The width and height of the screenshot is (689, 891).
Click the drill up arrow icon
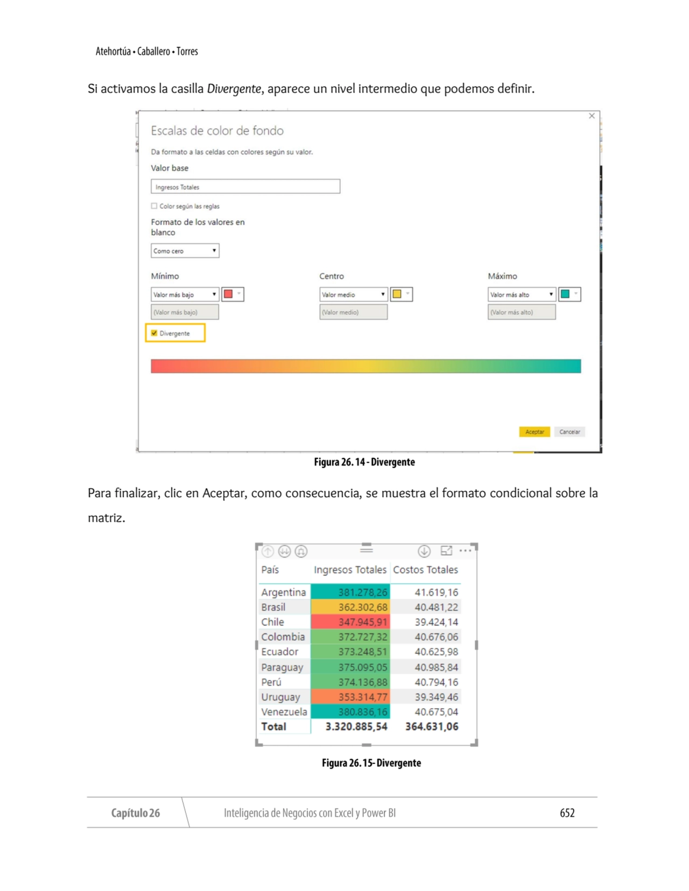coord(268,551)
